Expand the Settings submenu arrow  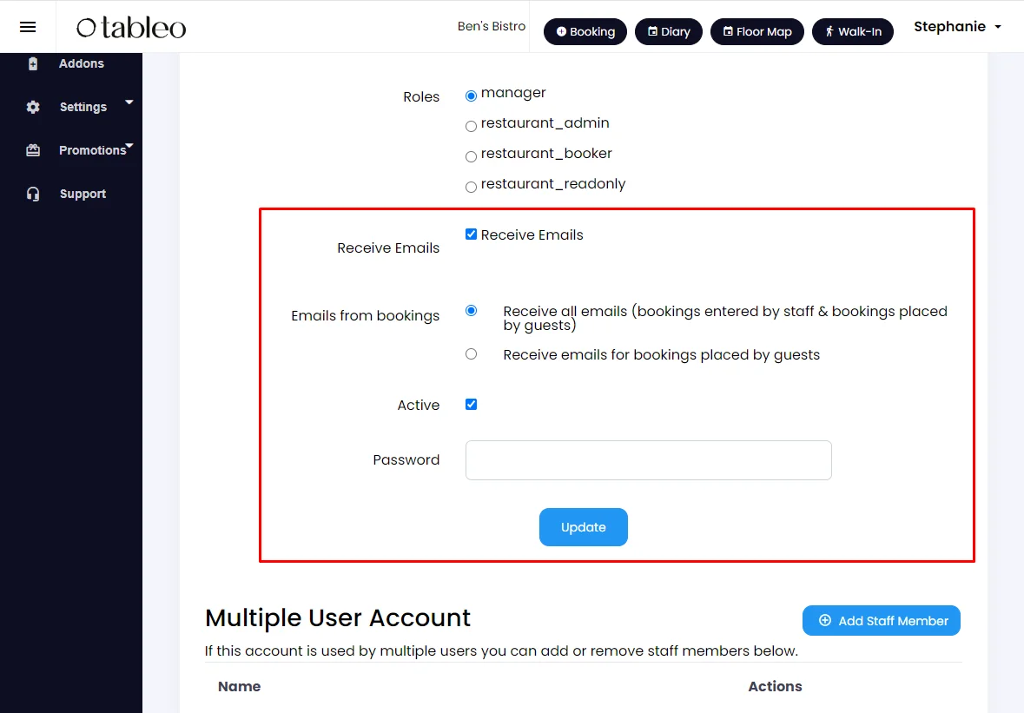[x=129, y=102]
